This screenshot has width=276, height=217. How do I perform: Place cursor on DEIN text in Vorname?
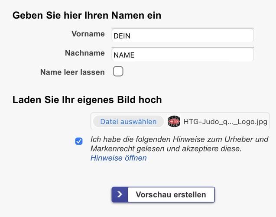tap(122, 36)
